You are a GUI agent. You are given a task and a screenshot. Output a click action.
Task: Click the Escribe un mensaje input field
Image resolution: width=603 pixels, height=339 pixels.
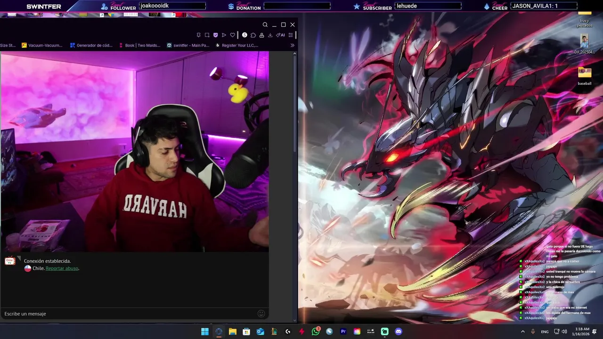130,314
